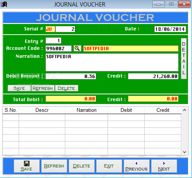The image size is (192, 178).
Task: Click the bottom Delete button
Action: click(x=82, y=166)
